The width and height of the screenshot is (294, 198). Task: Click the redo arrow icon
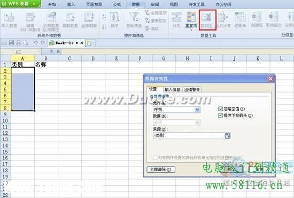tap(43, 43)
